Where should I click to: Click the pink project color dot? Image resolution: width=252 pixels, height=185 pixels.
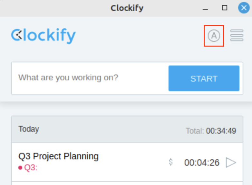(x=20, y=168)
